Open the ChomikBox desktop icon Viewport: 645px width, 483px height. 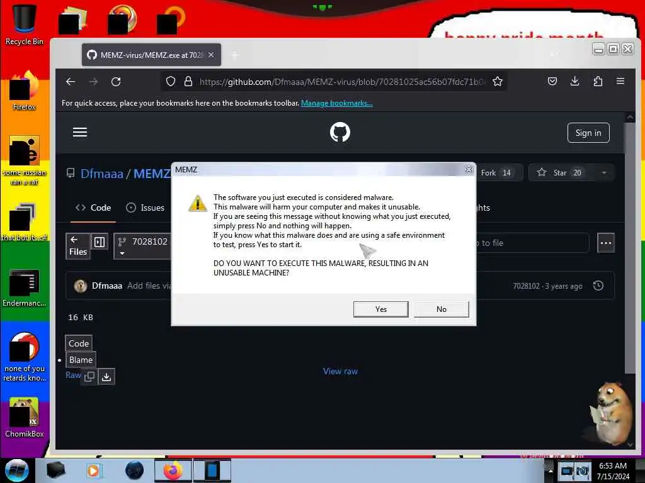[25, 417]
